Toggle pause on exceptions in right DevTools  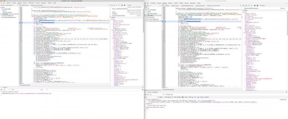257,6
